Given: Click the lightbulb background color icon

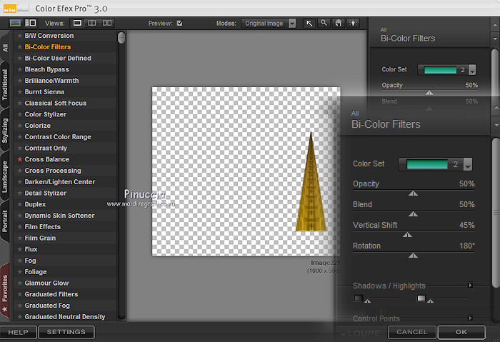Looking at the screenshot, I should pyautogui.click(x=352, y=23).
